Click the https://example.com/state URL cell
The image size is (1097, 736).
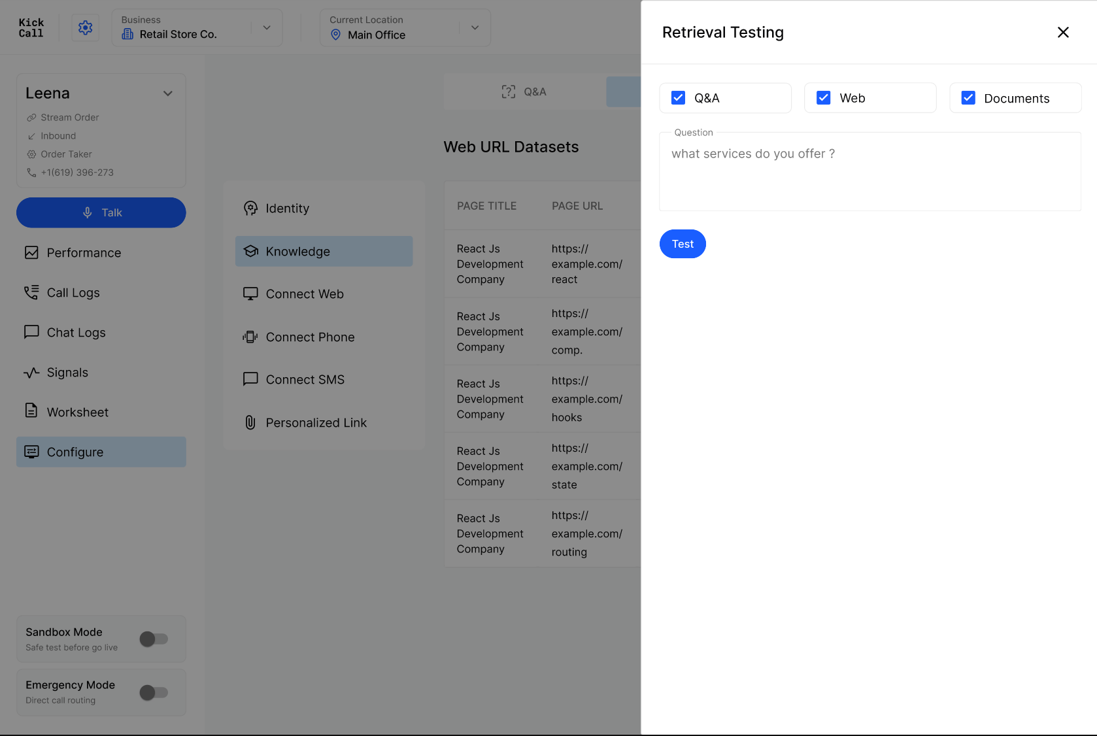pos(587,466)
